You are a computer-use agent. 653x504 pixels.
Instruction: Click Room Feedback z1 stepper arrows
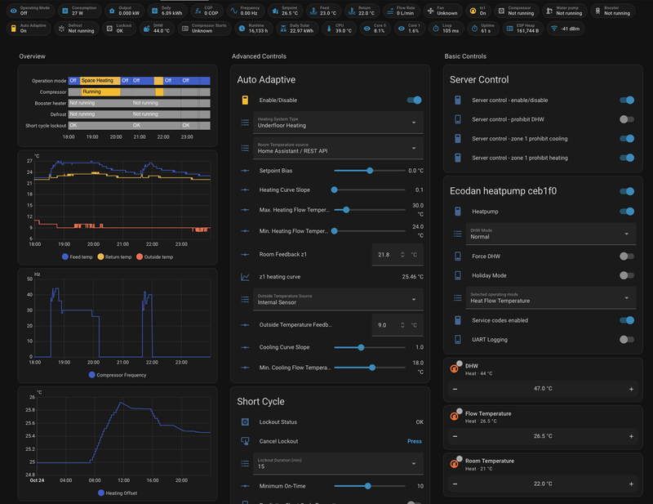402,254
